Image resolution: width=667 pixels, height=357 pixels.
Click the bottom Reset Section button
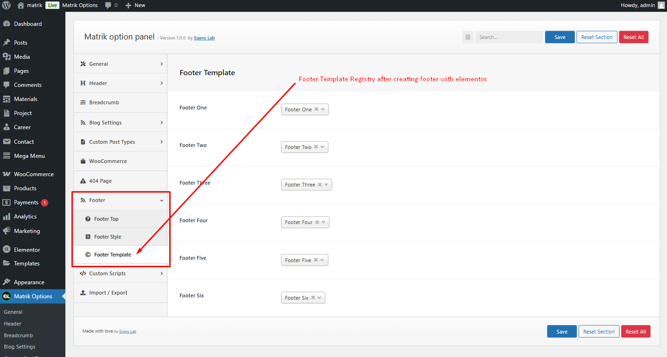coord(599,332)
